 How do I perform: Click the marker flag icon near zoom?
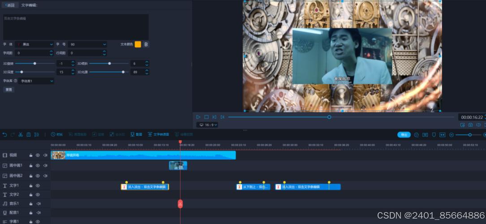(x=434, y=135)
